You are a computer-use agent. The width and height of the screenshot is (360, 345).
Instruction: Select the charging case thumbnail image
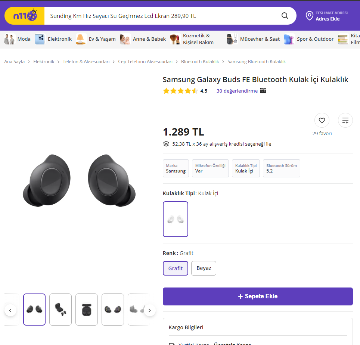[x=87, y=310]
